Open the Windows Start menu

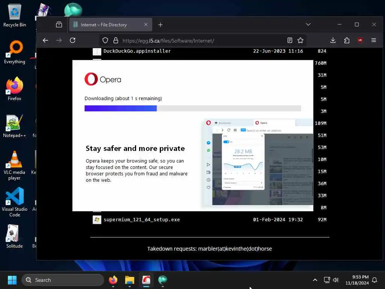12,280
